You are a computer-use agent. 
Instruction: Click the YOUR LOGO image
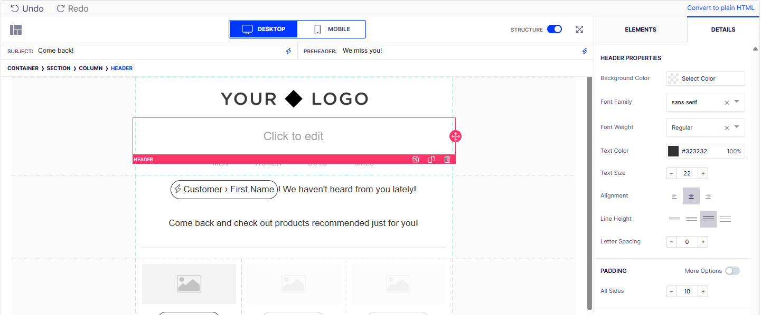(x=294, y=99)
